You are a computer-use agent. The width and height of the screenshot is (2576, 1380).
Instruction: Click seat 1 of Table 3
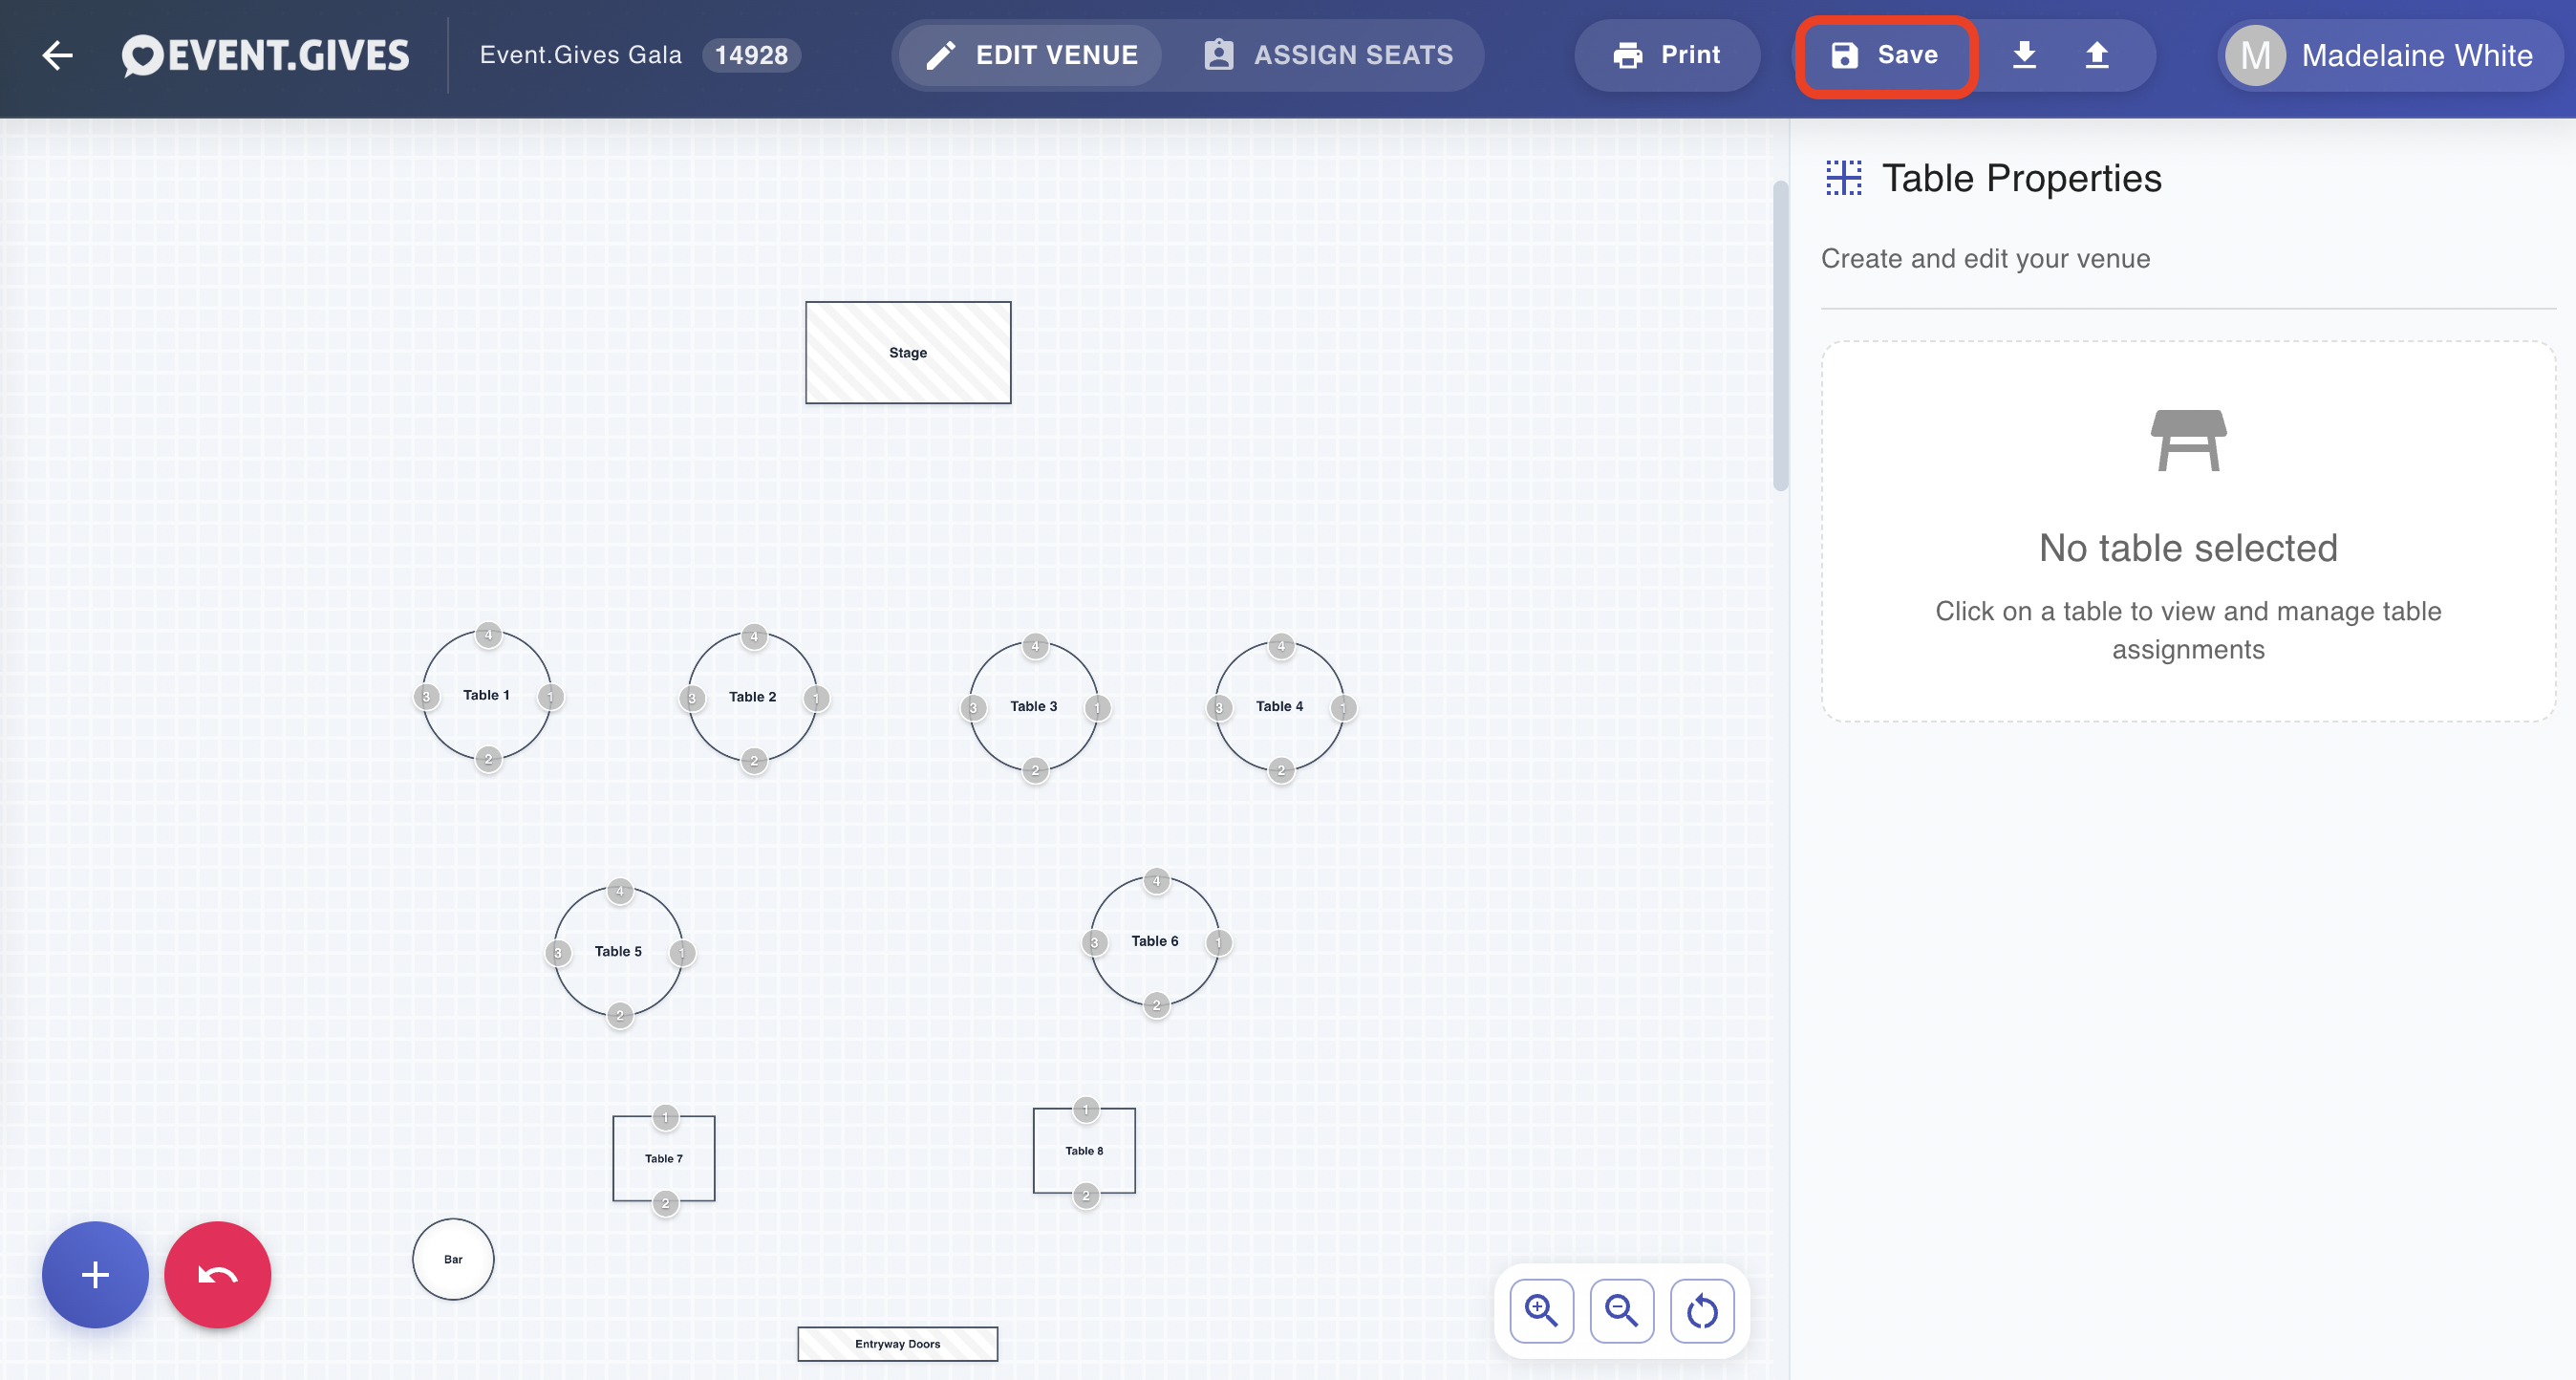[1097, 708]
